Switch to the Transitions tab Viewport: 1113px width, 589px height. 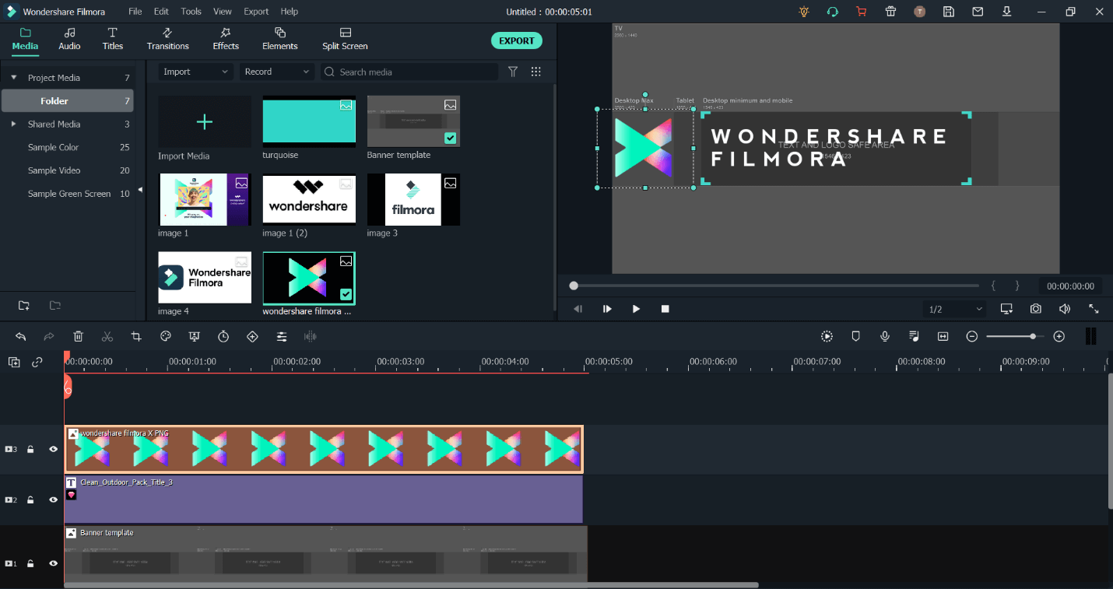(x=167, y=39)
